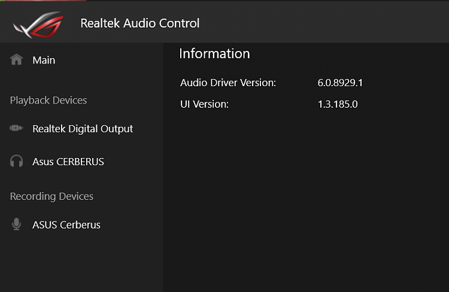449x292 pixels.
Task: Click the UI Version label
Action: pyautogui.click(x=205, y=104)
